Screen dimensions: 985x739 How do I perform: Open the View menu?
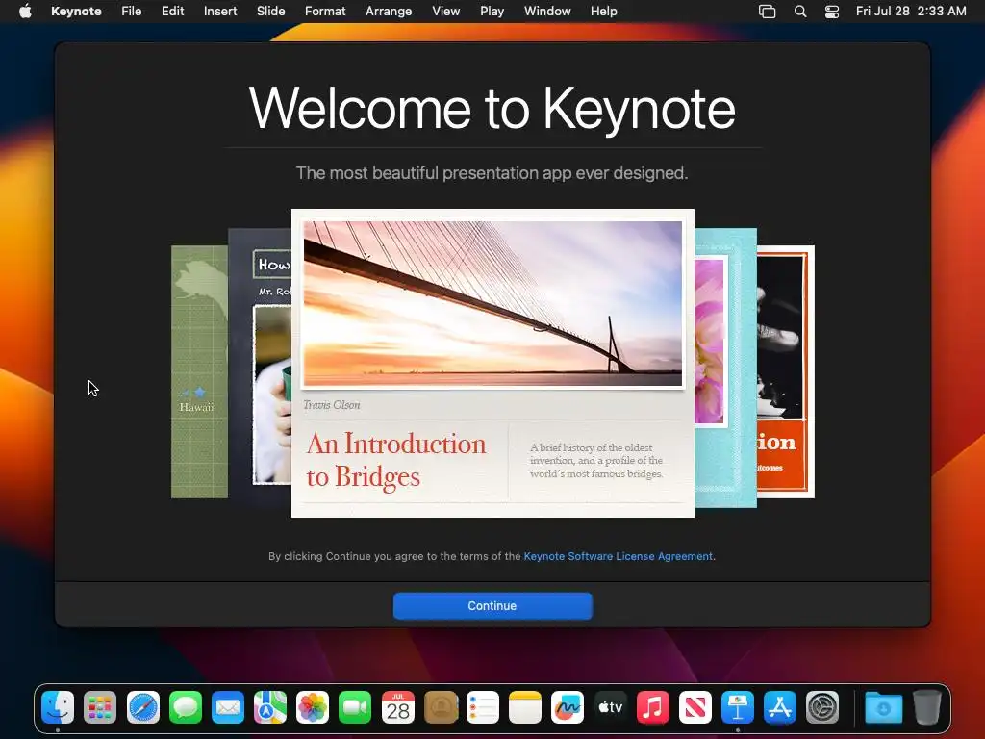[446, 12]
